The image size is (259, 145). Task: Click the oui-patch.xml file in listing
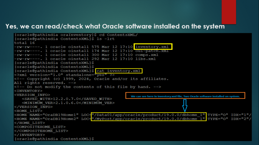pos(152,51)
